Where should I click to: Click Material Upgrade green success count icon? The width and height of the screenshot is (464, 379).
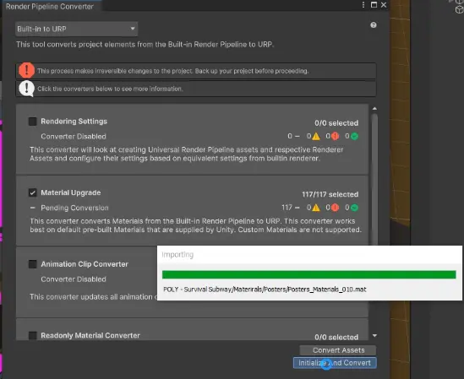(354, 208)
